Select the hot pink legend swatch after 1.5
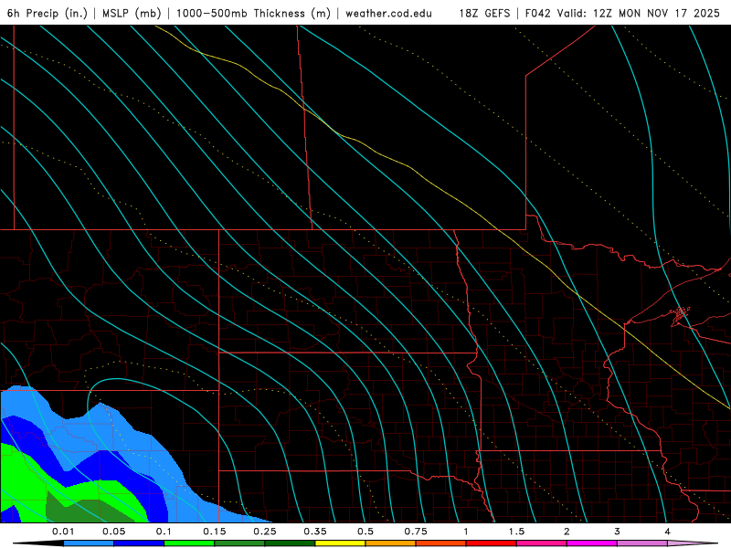Image resolution: width=731 pixels, height=548 pixels. click(542, 543)
